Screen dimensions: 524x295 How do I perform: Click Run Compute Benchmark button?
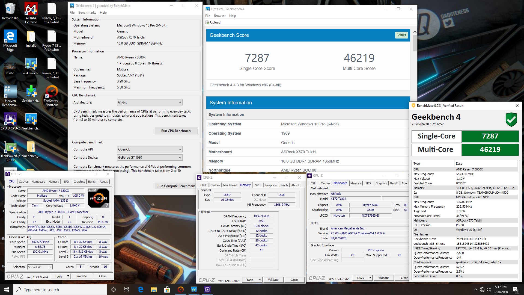pos(176,186)
